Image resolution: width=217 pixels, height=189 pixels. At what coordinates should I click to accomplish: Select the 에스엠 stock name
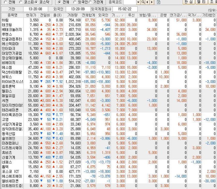pyautogui.click(x=7, y=68)
